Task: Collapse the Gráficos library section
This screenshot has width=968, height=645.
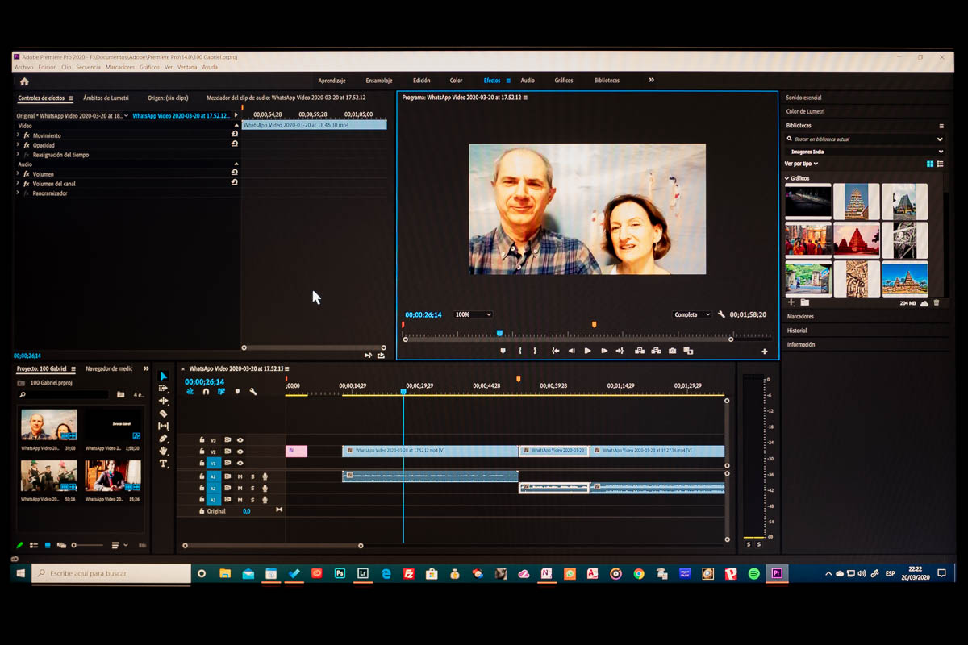Action: (787, 178)
